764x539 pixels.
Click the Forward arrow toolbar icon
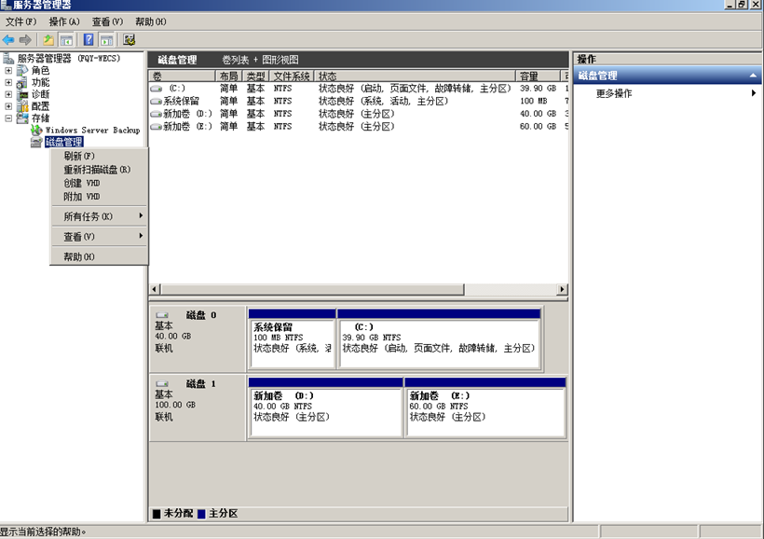(25, 40)
